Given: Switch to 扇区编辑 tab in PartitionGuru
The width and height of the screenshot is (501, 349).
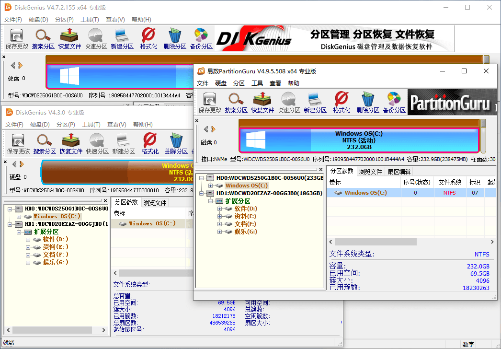Looking at the screenshot, I should [x=399, y=172].
